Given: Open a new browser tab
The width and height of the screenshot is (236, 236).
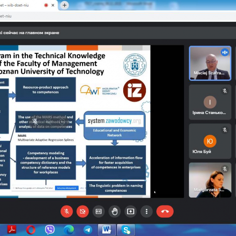Looking at the screenshot, I should coord(64,5).
